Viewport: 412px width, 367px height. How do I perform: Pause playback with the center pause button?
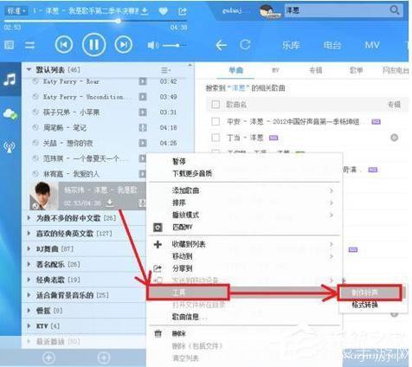click(x=93, y=45)
